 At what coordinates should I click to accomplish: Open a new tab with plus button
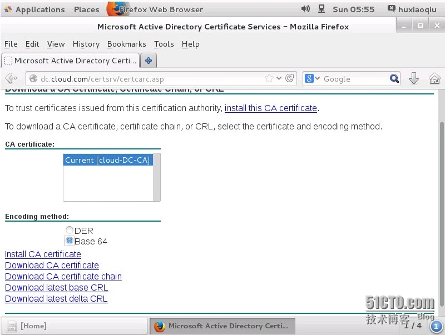(149, 61)
